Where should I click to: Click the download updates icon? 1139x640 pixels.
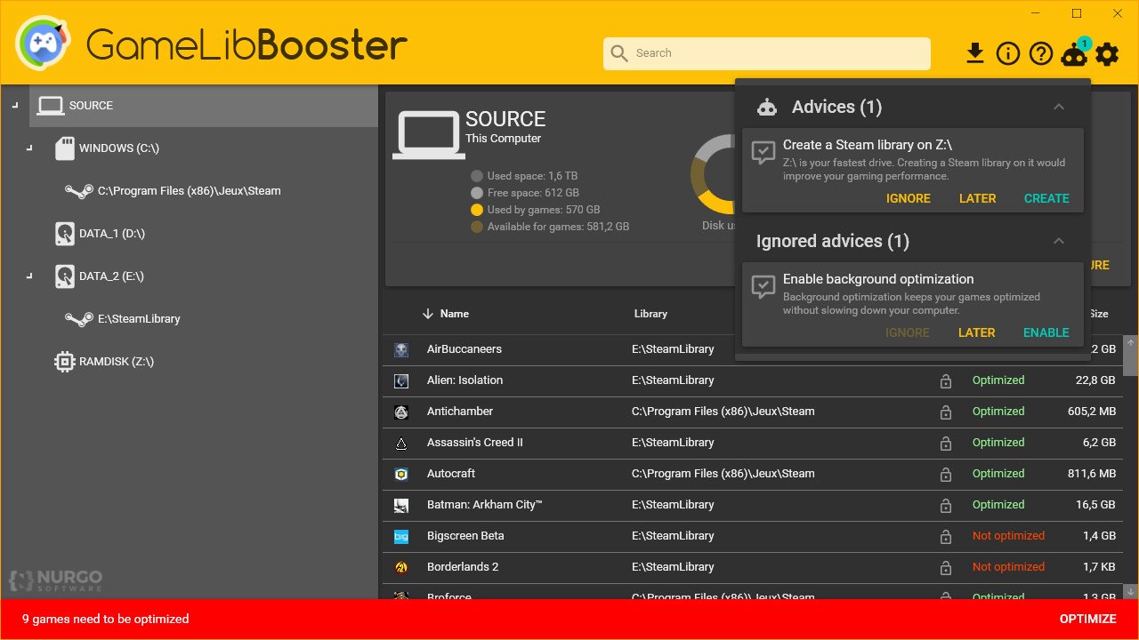975,53
